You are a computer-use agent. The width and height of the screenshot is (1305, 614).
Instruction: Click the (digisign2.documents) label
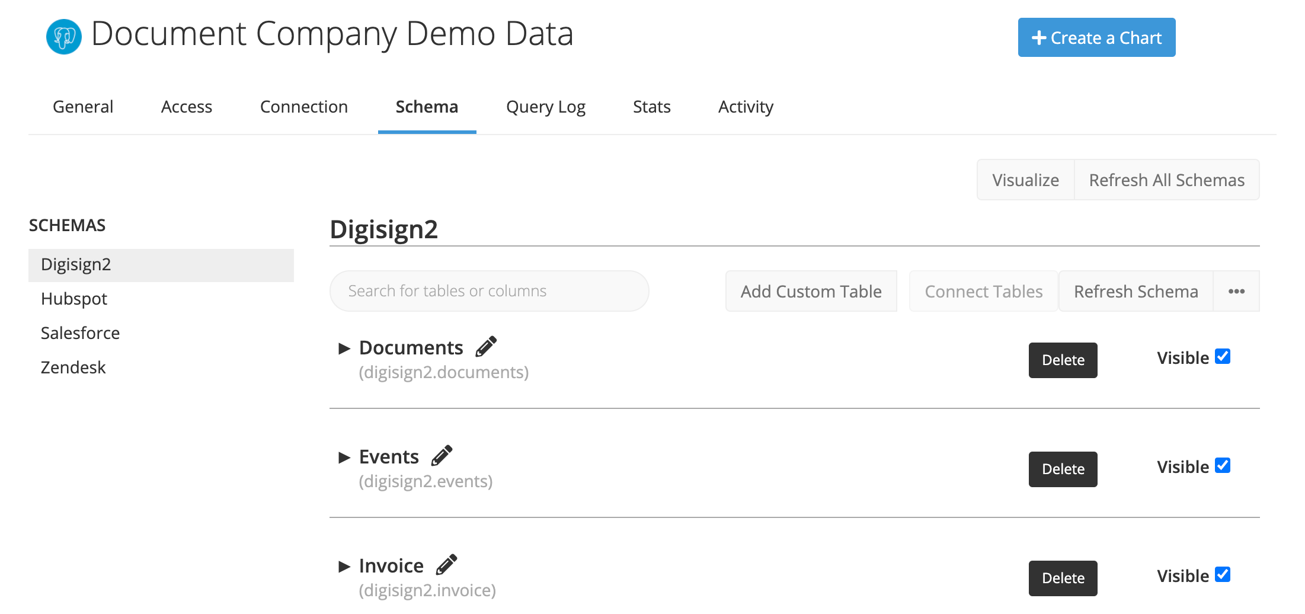tap(444, 372)
